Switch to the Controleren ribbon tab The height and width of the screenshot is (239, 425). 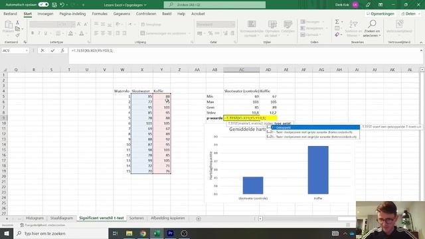click(x=146, y=13)
